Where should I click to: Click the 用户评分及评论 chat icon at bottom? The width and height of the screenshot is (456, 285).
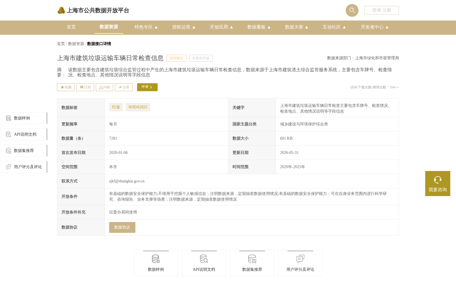click(300, 259)
